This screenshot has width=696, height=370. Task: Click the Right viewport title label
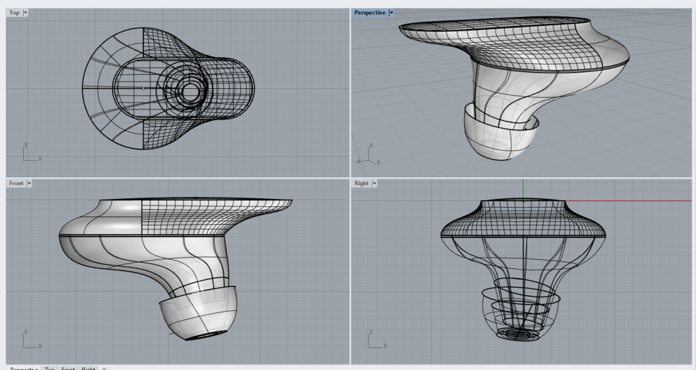(361, 183)
